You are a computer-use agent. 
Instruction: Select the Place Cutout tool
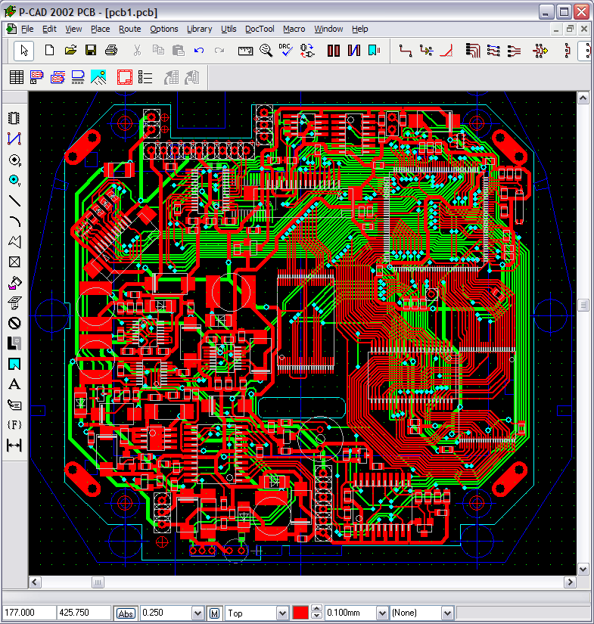[x=14, y=303]
